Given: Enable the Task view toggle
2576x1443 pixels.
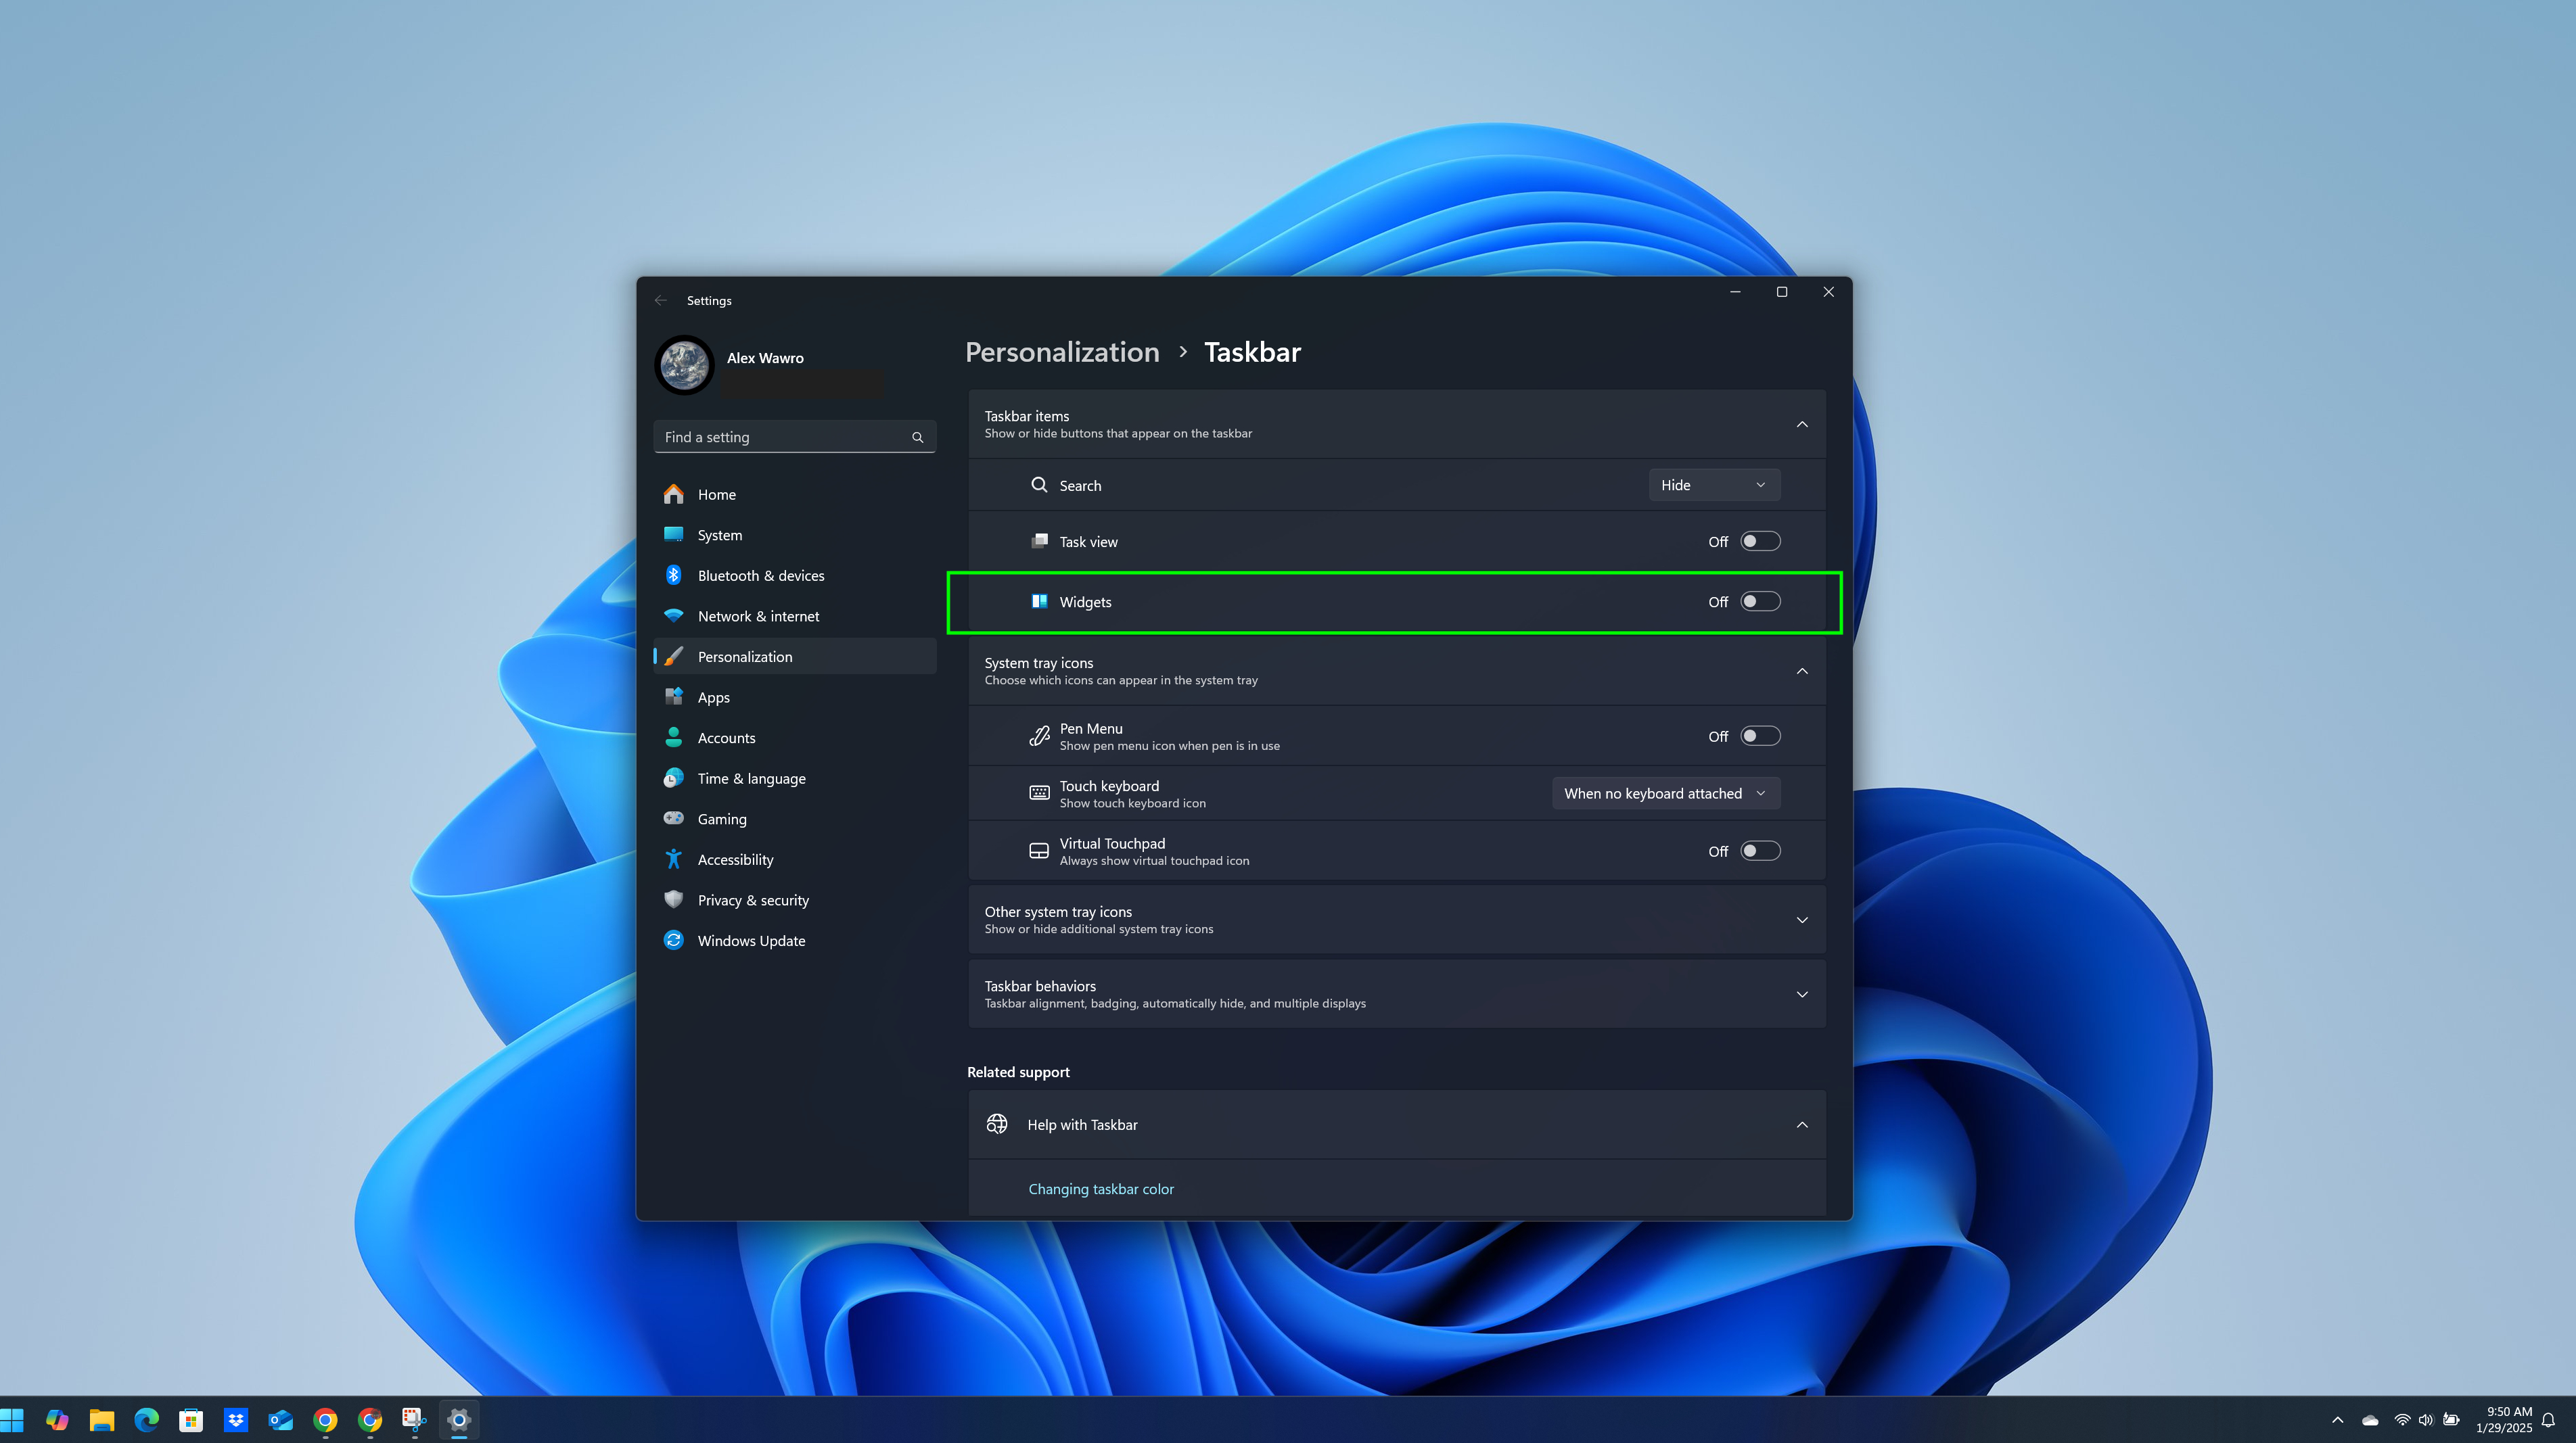Looking at the screenshot, I should pyautogui.click(x=1760, y=542).
